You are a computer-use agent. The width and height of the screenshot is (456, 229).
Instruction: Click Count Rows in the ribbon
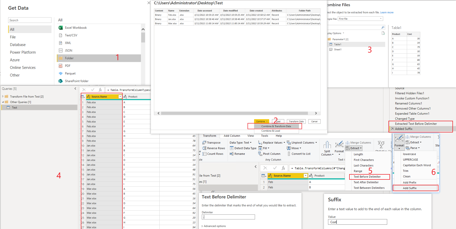(213, 154)
